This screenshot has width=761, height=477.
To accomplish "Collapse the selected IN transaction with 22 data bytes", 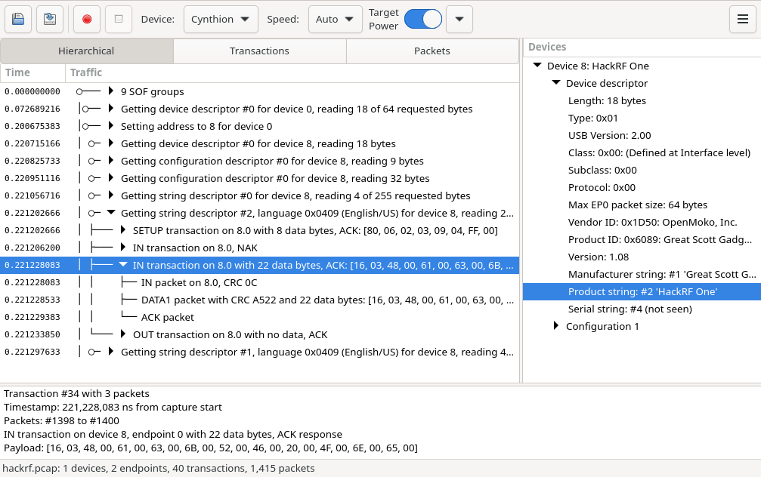I will (122, 265).
